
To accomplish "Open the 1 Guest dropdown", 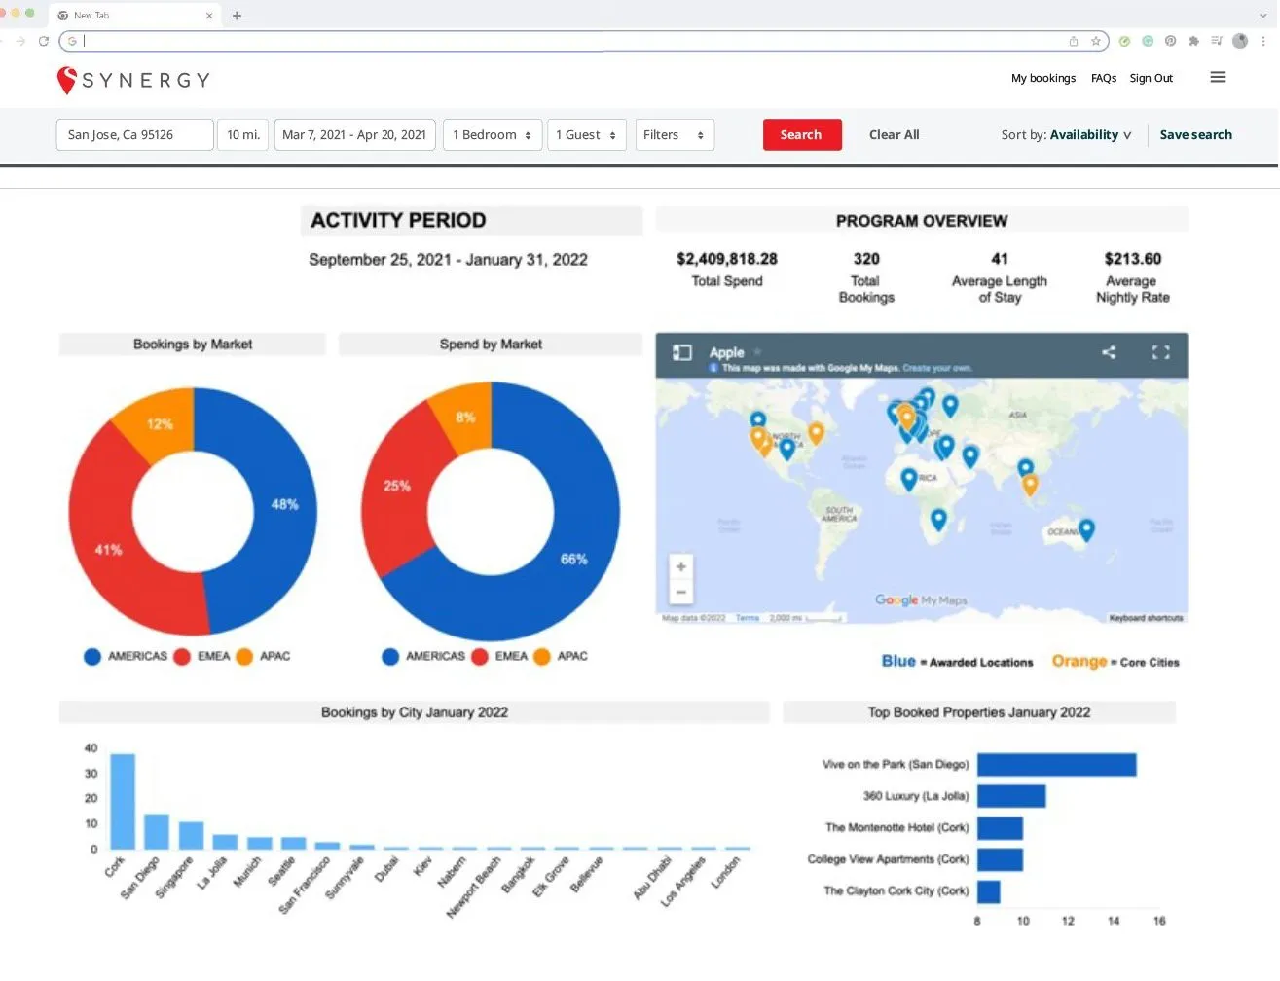I will tap(586, 134).
